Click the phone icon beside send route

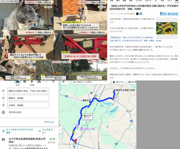[3, 131]
